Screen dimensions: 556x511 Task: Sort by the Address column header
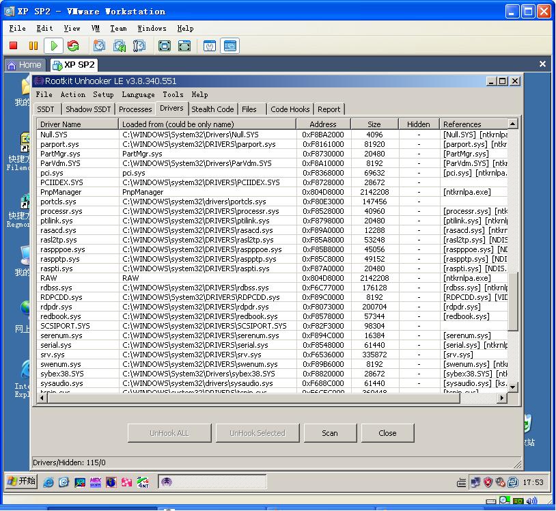(x=323, y=124)
